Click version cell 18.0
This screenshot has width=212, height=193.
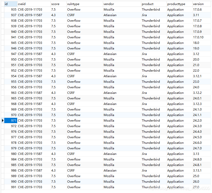click(201, 43)
